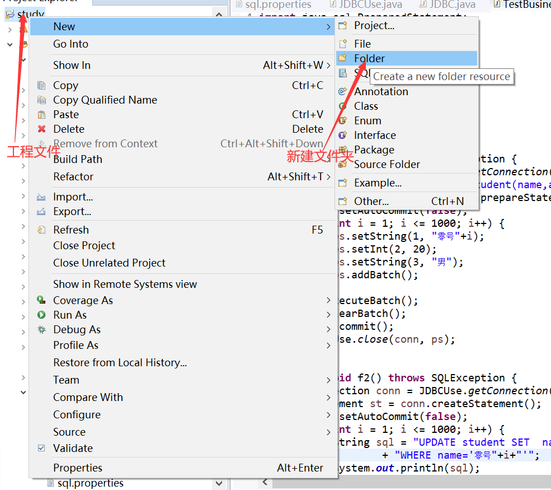Toggle the Validate checkbox
This screenshot has width=551, height=490.
[41, 447]
